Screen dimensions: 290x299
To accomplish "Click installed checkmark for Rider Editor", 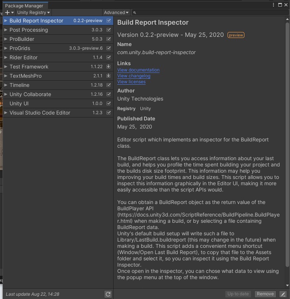I will coord(108,57).
